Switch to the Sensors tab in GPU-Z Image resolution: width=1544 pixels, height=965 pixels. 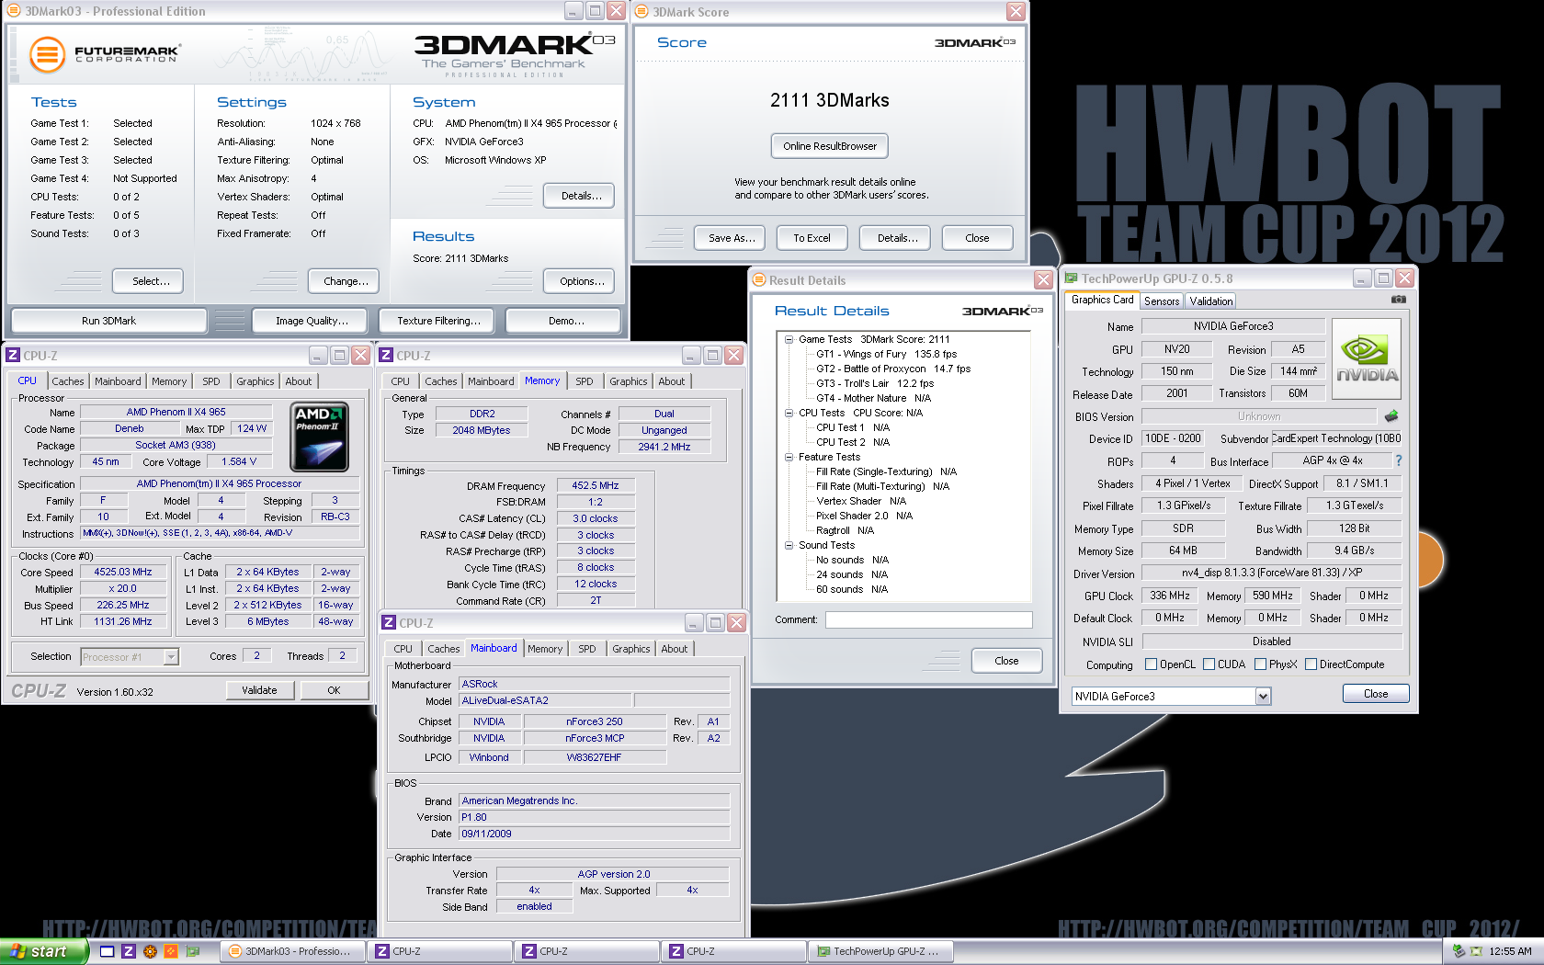click(x=1162, y=301)
